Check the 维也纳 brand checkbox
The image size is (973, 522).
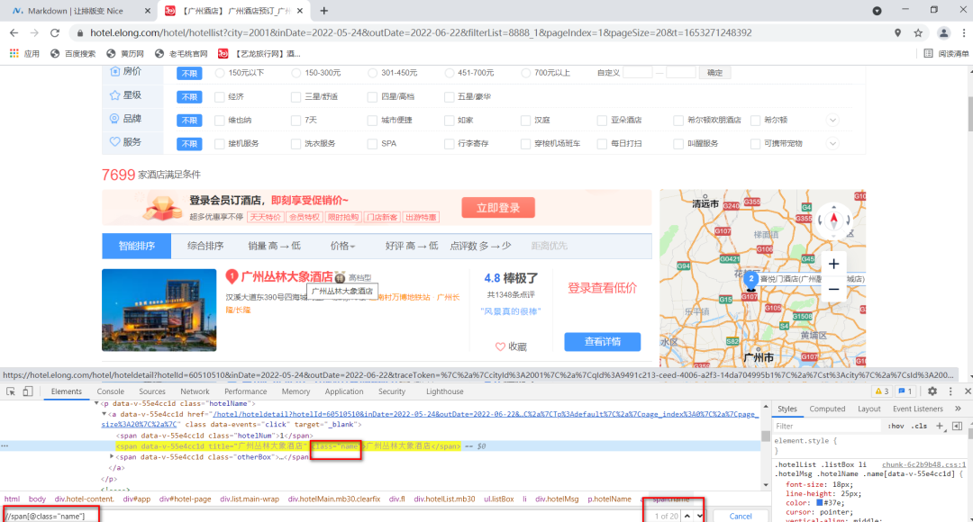click(220, 121)
